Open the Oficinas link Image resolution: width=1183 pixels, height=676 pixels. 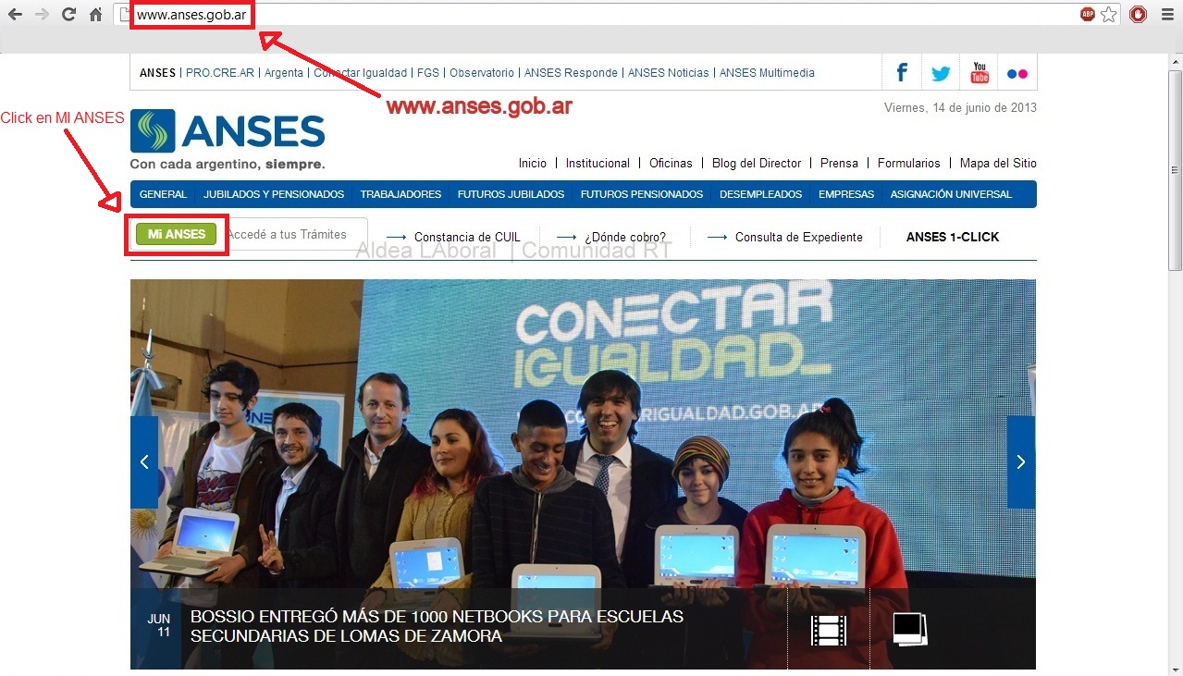coord(671,163)
